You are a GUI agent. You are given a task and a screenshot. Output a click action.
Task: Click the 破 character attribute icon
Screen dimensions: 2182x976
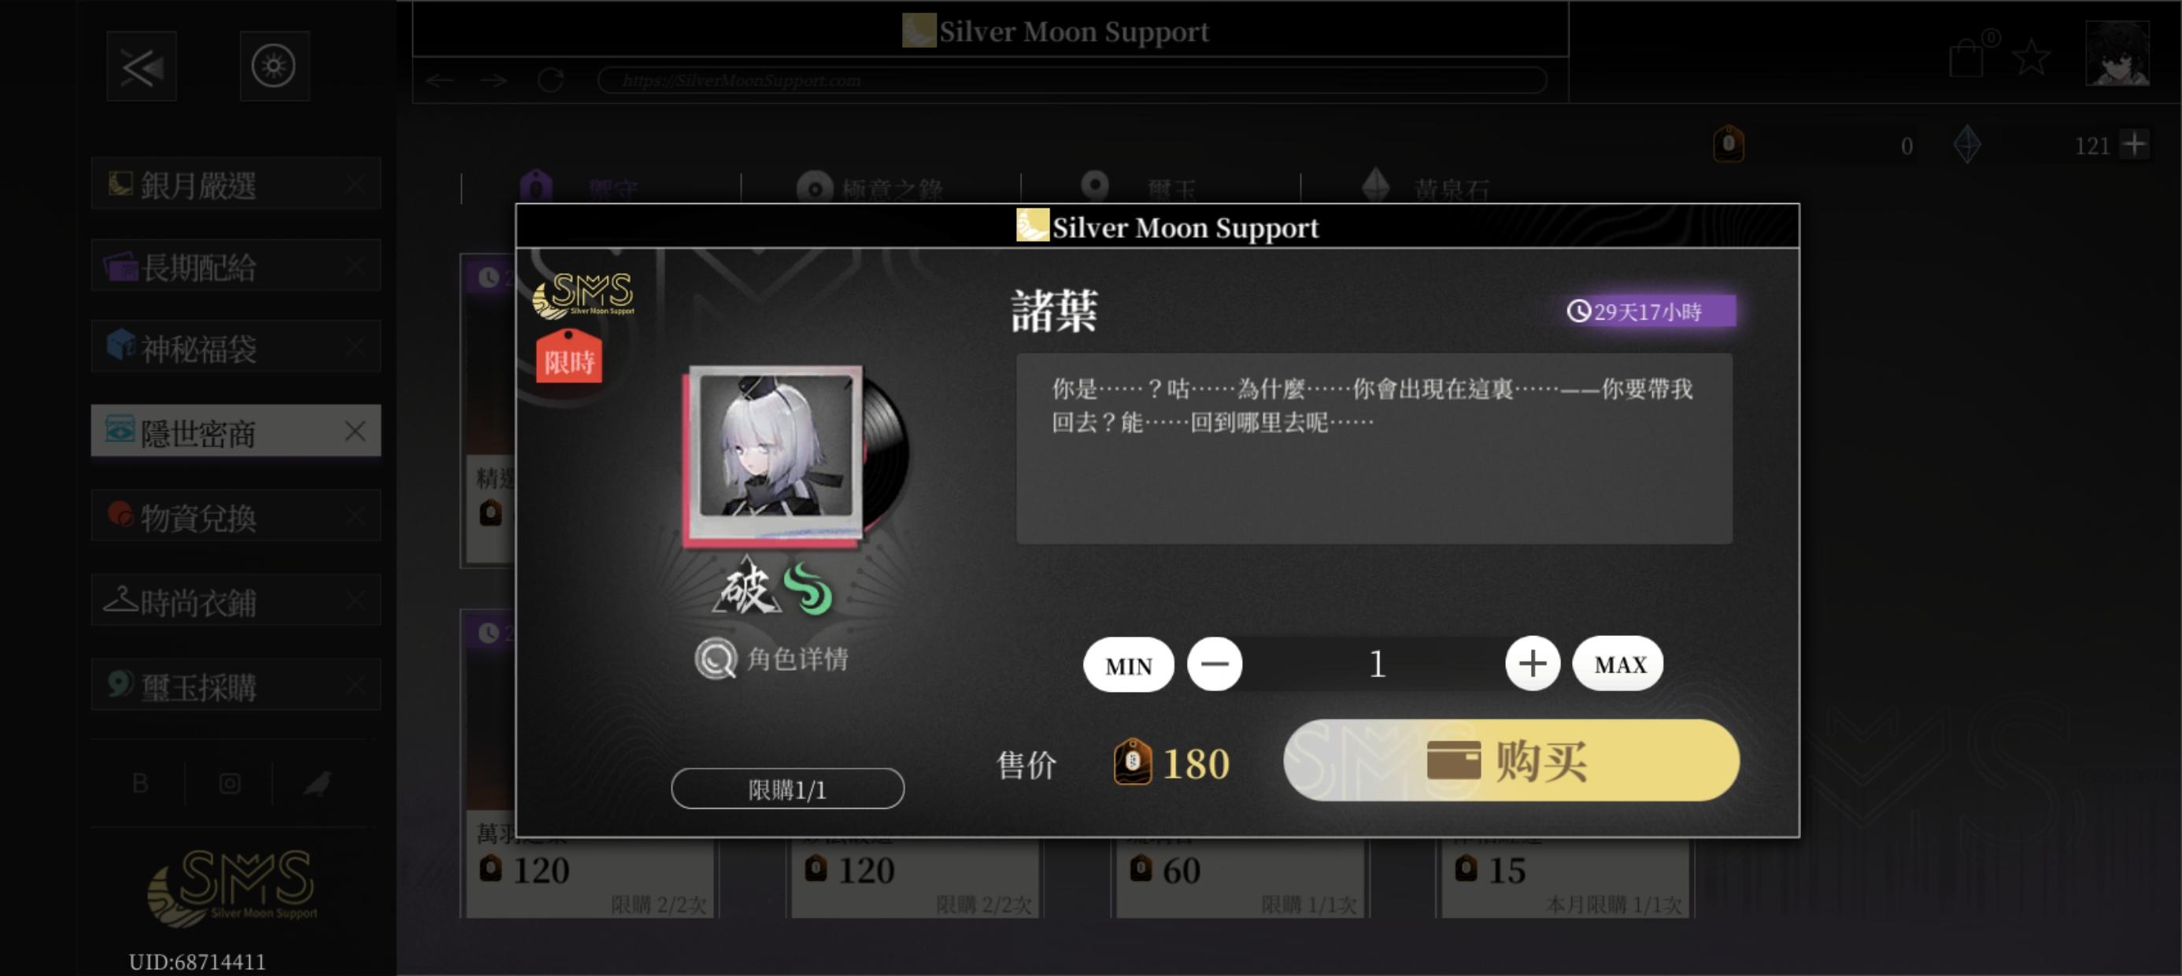[745, 586]
